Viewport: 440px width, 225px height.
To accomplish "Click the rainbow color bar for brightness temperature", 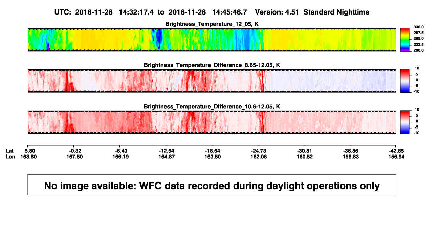I will coord(405,39).
